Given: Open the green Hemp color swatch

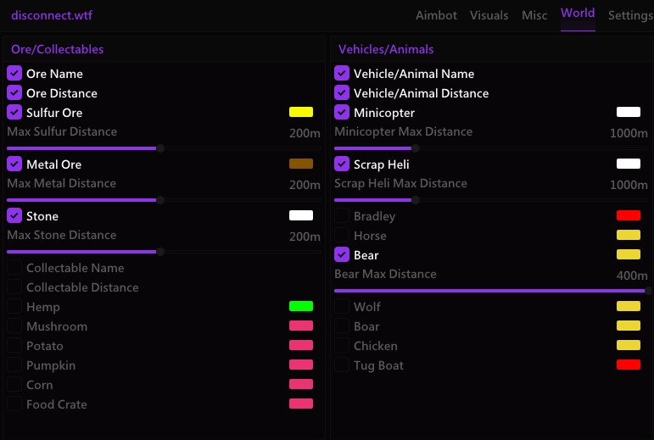Looking at the screenshot, I should click(301, 306).
